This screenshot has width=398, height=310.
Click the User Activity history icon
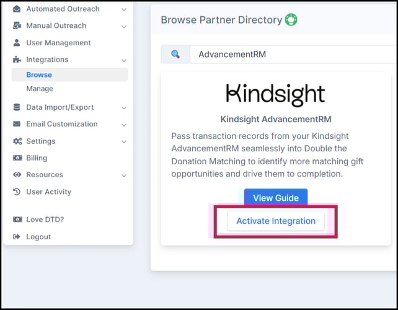tap(17, 192)
